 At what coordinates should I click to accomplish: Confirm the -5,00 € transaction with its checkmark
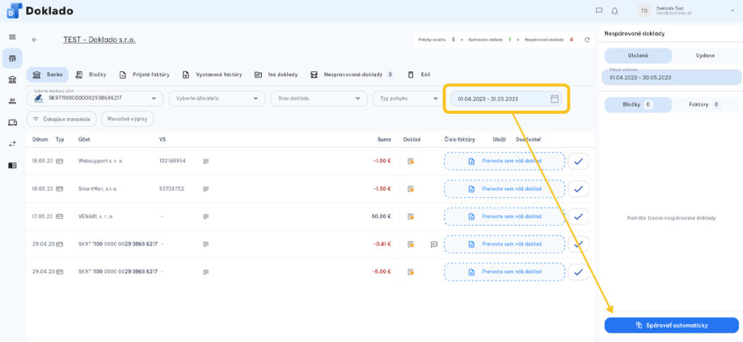[578, 272]
